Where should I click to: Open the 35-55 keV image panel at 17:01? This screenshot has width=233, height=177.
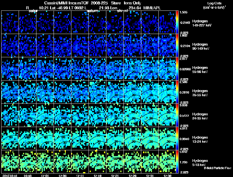click(45, 92)
